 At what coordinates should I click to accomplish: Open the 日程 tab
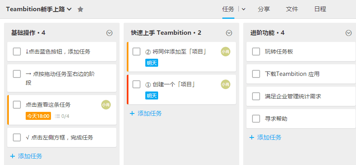pos(320,9)
